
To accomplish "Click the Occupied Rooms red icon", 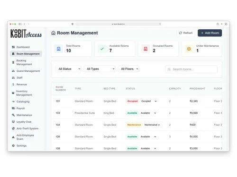I will click(146, 49).
